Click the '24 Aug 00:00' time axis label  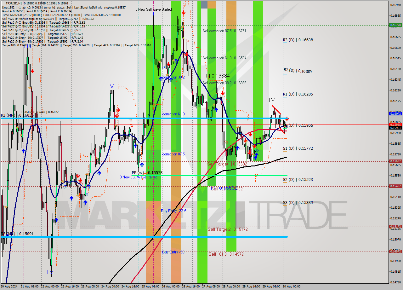click(x=110, y=287)
